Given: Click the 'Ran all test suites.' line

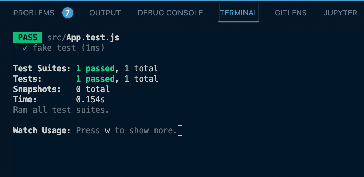Looking at the screenshot, I should 61,110.
